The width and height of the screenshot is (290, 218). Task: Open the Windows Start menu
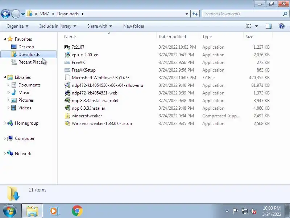tap(10, 211)
